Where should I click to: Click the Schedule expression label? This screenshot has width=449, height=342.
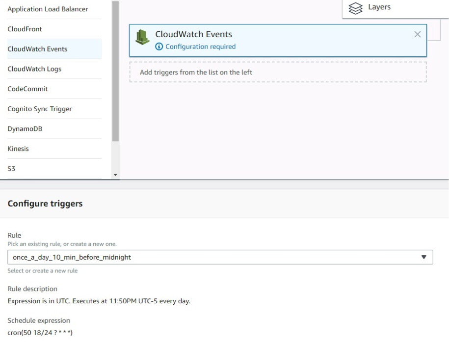click(x=39, y=320)
